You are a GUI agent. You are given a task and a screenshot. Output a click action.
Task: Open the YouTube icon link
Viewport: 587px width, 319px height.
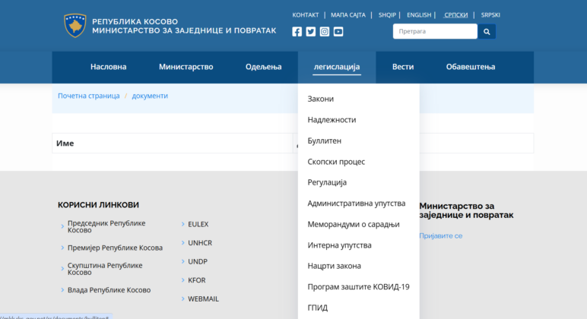(x=338, y=31)
